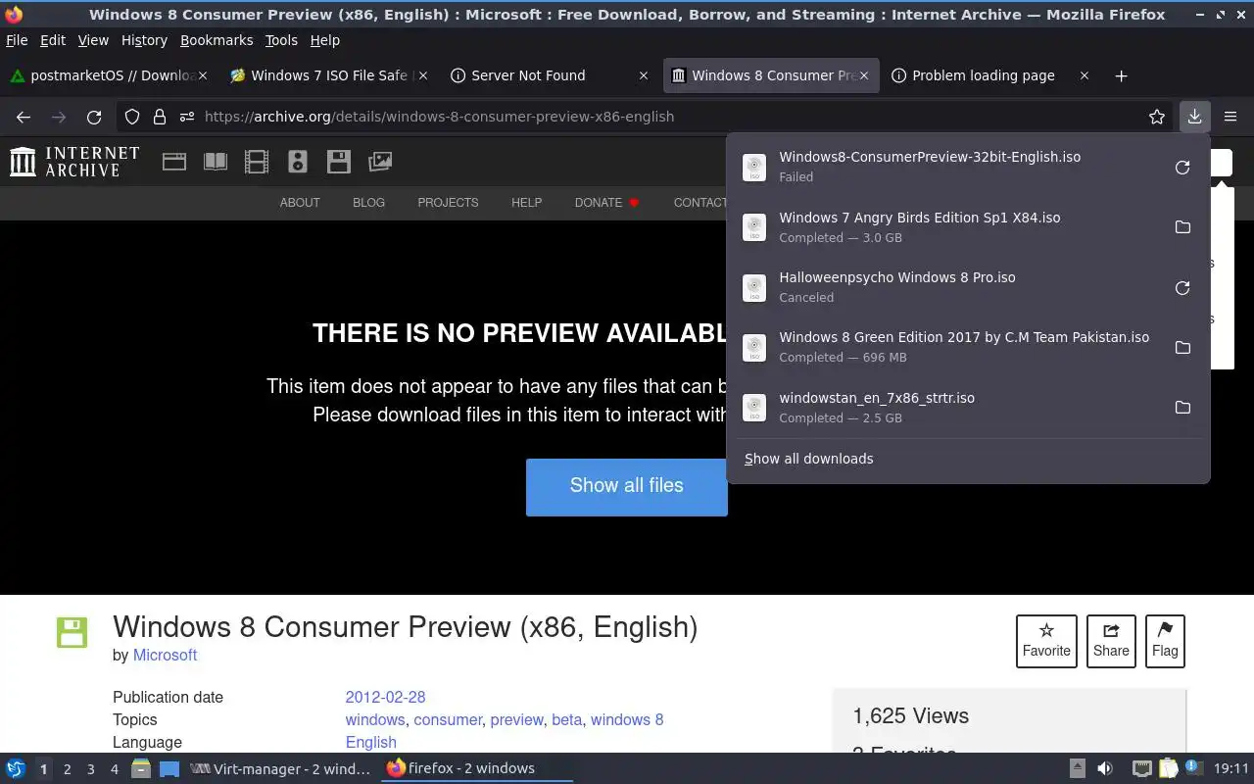
Task: Open the removable media eject tray icon
Action: [1077, 769]
